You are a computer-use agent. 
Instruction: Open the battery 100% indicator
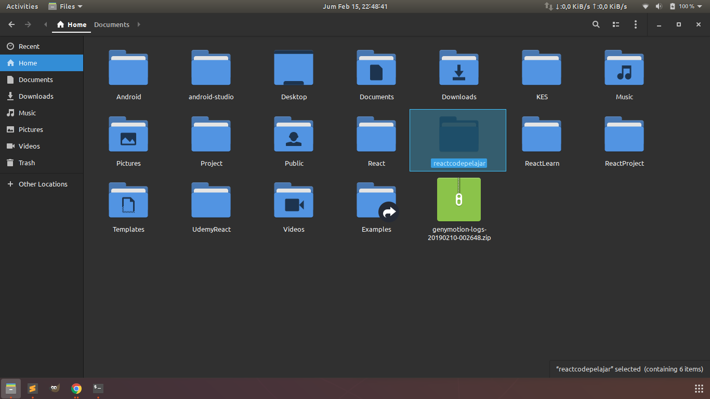pos(682,6)
